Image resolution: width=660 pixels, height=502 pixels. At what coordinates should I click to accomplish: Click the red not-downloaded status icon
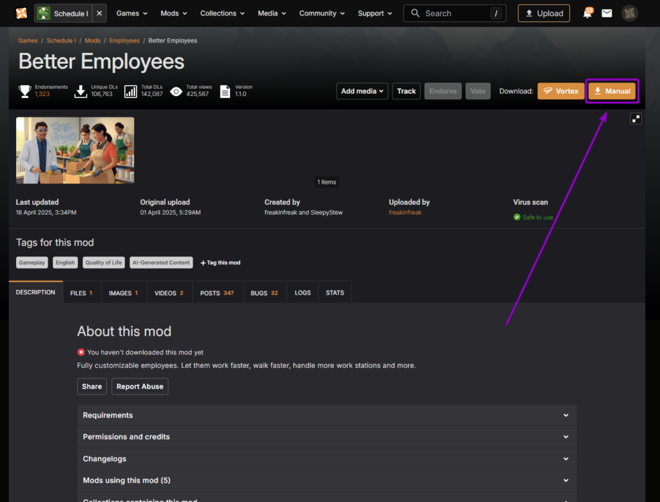pyautogui.click(x=81, y=352)
